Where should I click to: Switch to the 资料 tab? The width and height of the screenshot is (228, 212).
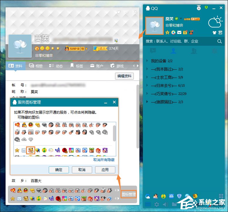[x=16, y=66]
